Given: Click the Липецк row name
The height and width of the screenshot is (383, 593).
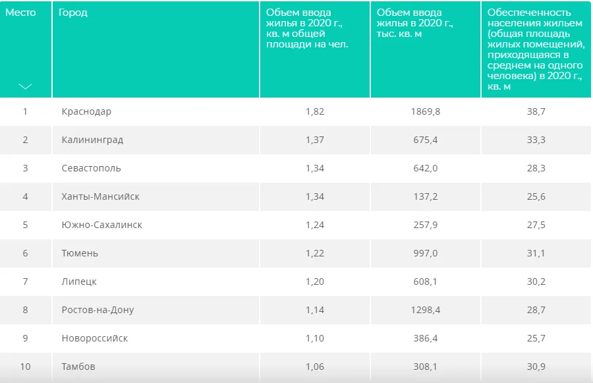Looking at the screenshot, I should [x=79, y=281].
